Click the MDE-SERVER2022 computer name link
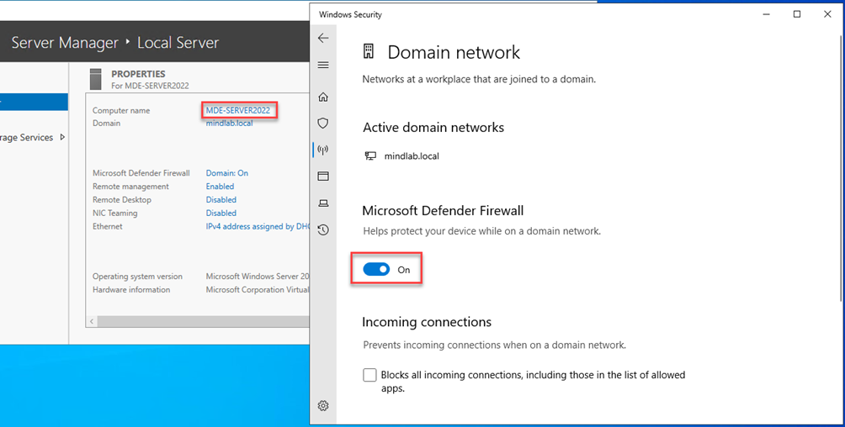The image size is (845, 427). [237, 110]
